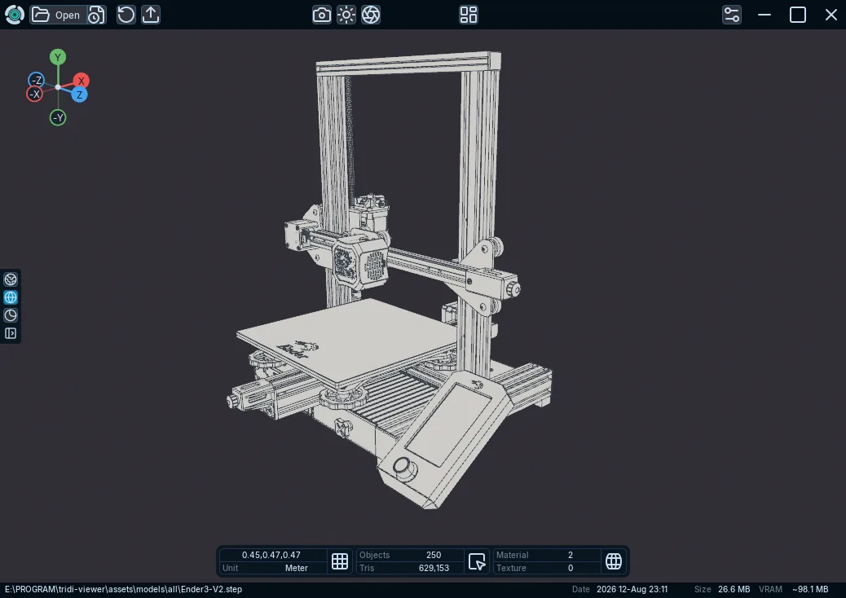Export the model with upload icon

(x=151, y=15)
